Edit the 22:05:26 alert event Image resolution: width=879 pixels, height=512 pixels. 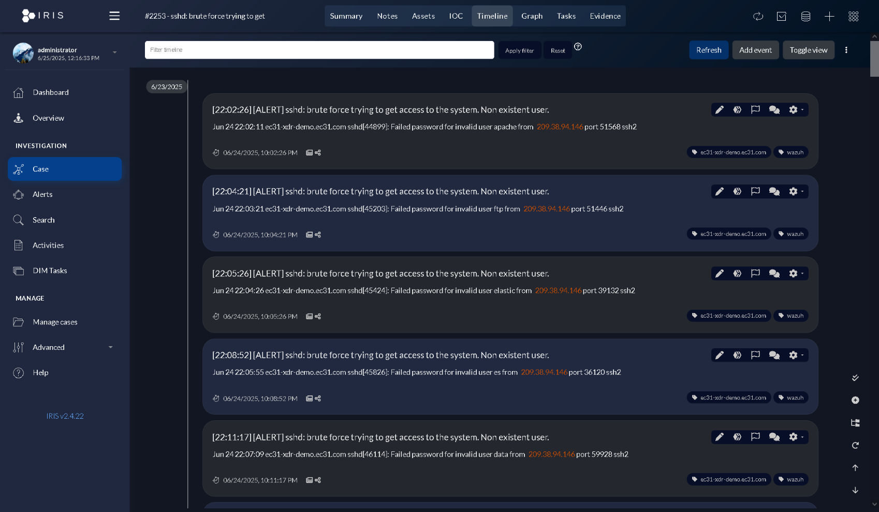[x=720, y=274]
